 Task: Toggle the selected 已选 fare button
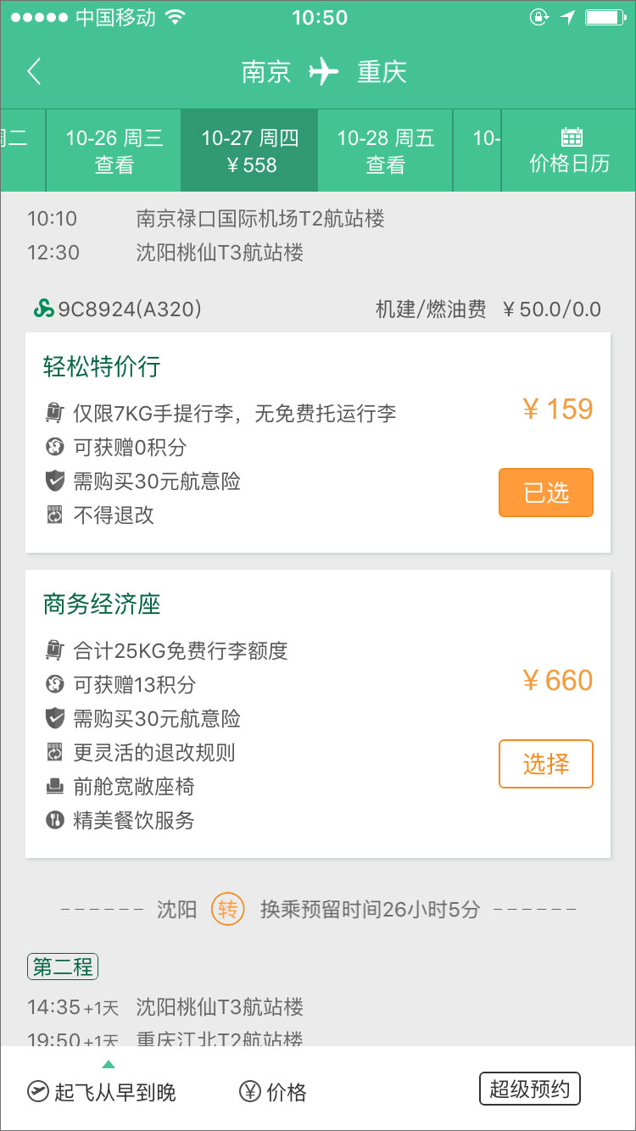[545, 493]
